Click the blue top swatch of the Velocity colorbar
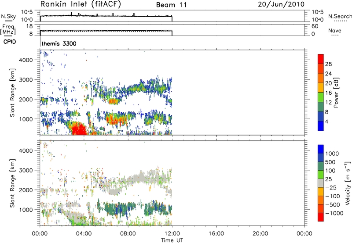This screenshot has height=243, width=352. (321, 149)
